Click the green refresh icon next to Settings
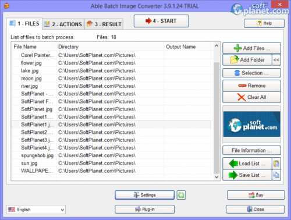The height and width of the screenshot is (220, 291). (x=181, y=195)
